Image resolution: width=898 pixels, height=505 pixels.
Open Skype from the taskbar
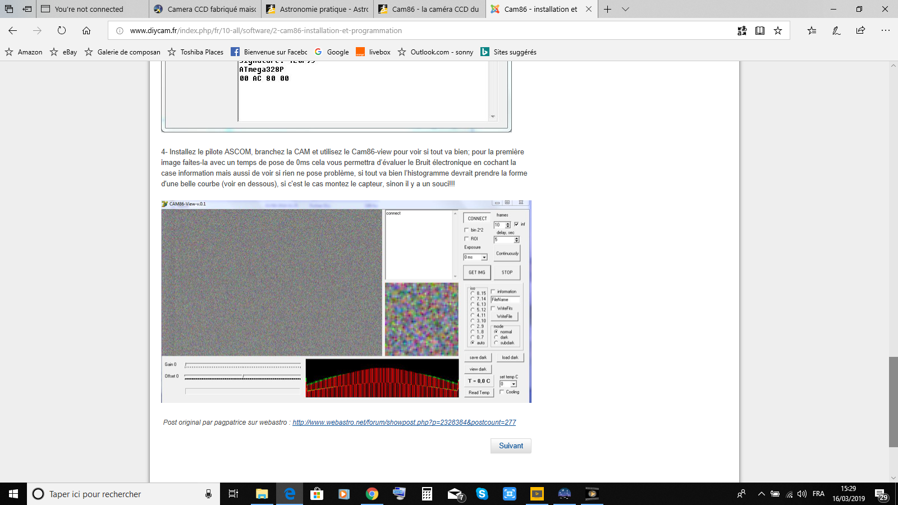pyautogui.click(x=482, y=494)
